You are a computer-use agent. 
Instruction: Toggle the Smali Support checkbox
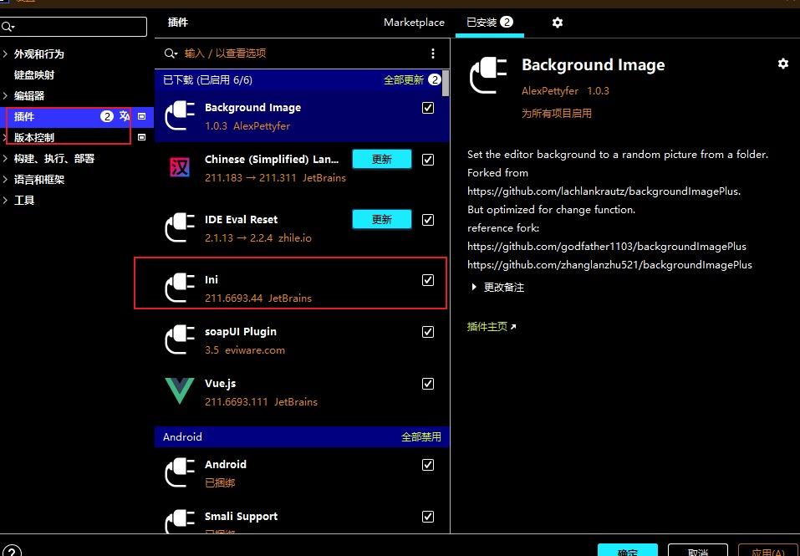[427, 517]
